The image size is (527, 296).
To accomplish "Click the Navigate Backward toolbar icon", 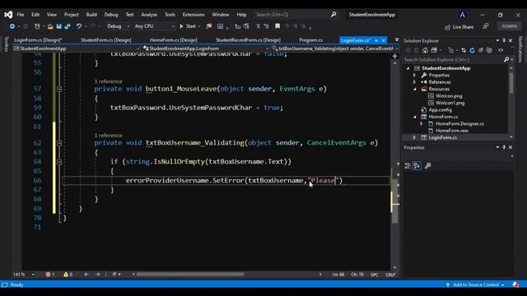I will tap(12, 26).
